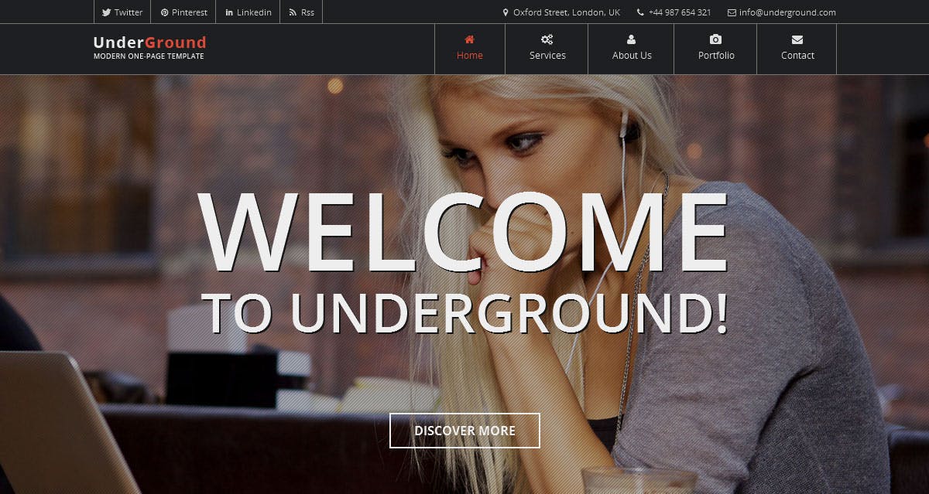This screenshot has width=929, height=494.
Task: Click the Twitter bird icon
Action: (x=107, y=12)
